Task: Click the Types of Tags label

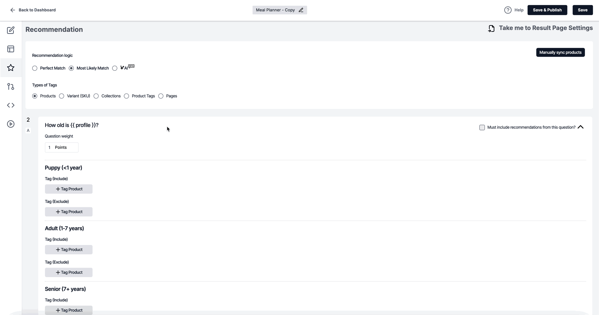Action: [x=45, y=85]
